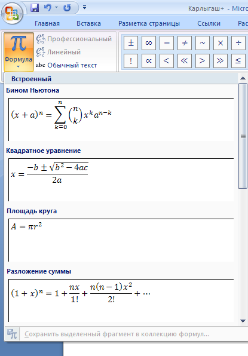This screenshot has width=248, height=356.
Task: Save document with floppy disk icon
Action: (x=35, y=8)
